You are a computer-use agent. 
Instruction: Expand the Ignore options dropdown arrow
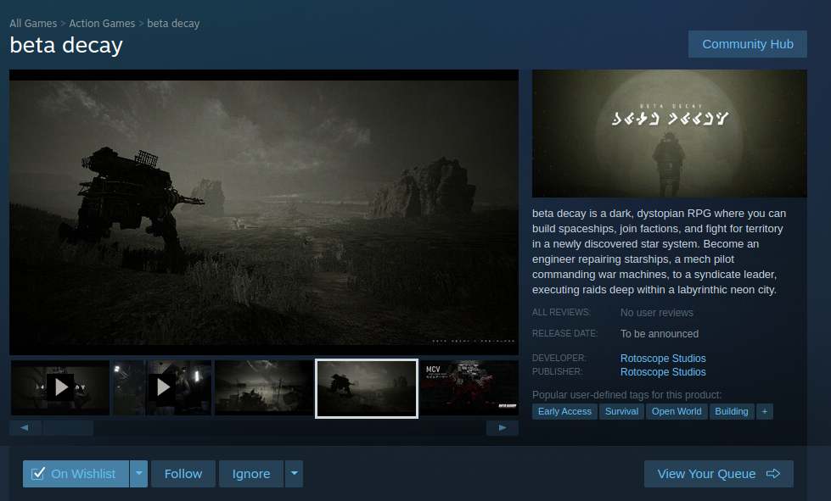coord(295,474)
